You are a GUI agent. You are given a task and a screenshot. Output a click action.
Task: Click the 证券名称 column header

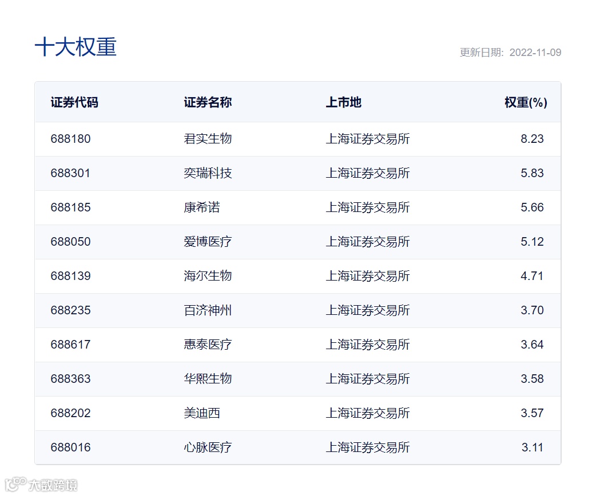[x=208, y=102]
